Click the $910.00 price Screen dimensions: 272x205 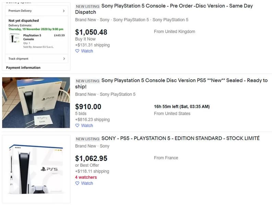[x=88, y=107]
